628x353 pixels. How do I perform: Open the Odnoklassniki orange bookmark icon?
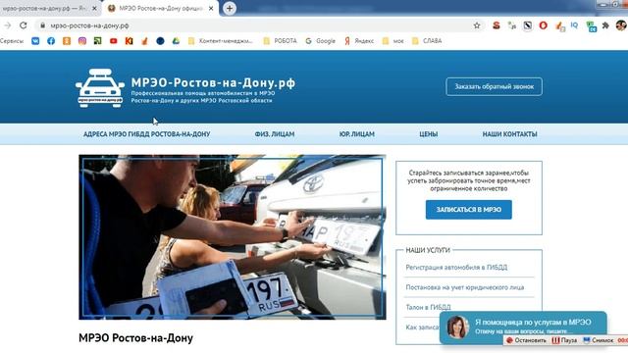click(67, 41)
